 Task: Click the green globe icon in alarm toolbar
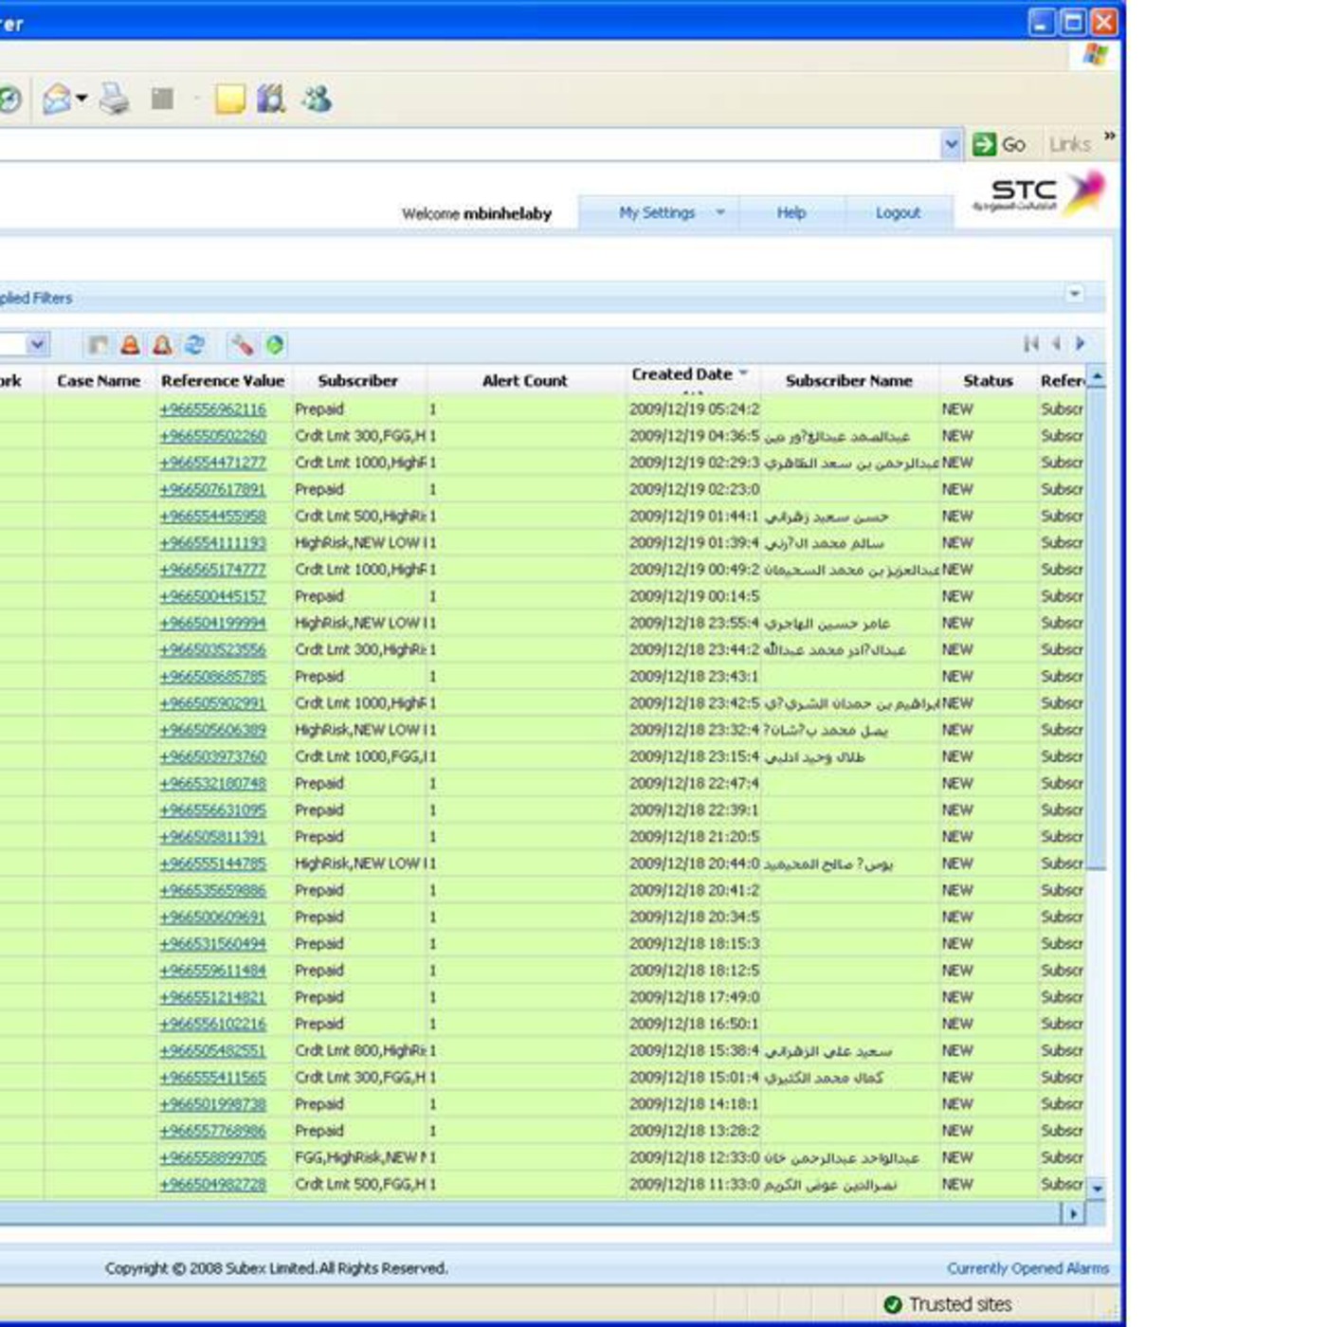(275, 345)
